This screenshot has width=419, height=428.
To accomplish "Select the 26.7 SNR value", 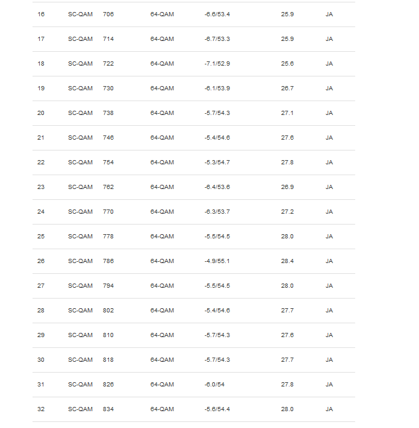I will 287,88.
